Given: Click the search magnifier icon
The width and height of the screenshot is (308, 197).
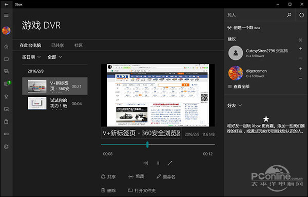Looking at the screenshot, I should [x=289, y=15].
